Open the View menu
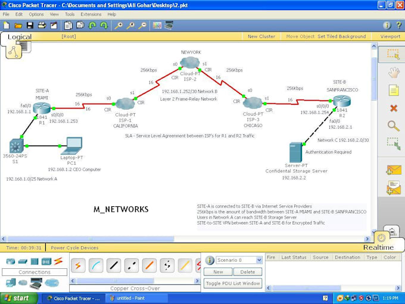This screenshot has height=304, width=405. (x=54, y=14)
